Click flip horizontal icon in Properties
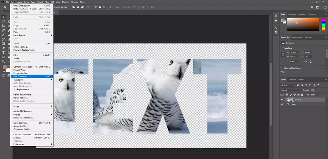 [306, 61]
